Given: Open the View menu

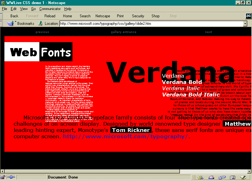Looking at the screenshot, I should (x=24, y=9).
